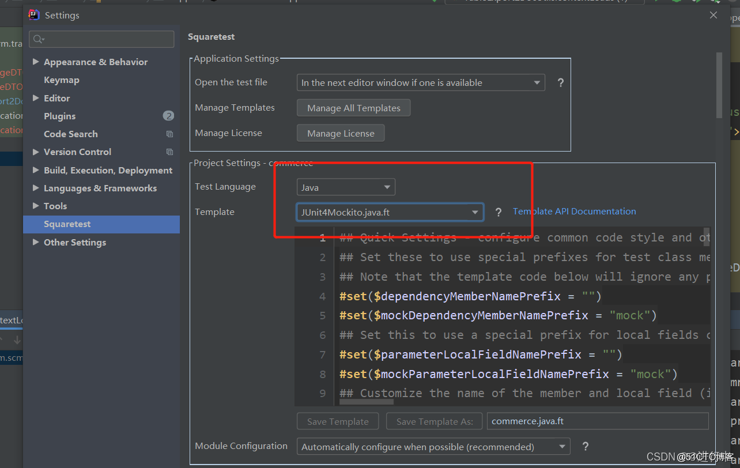This screenshot has width=740, height=468.
Task: Click the Manage License button
Action: (341, 133)
